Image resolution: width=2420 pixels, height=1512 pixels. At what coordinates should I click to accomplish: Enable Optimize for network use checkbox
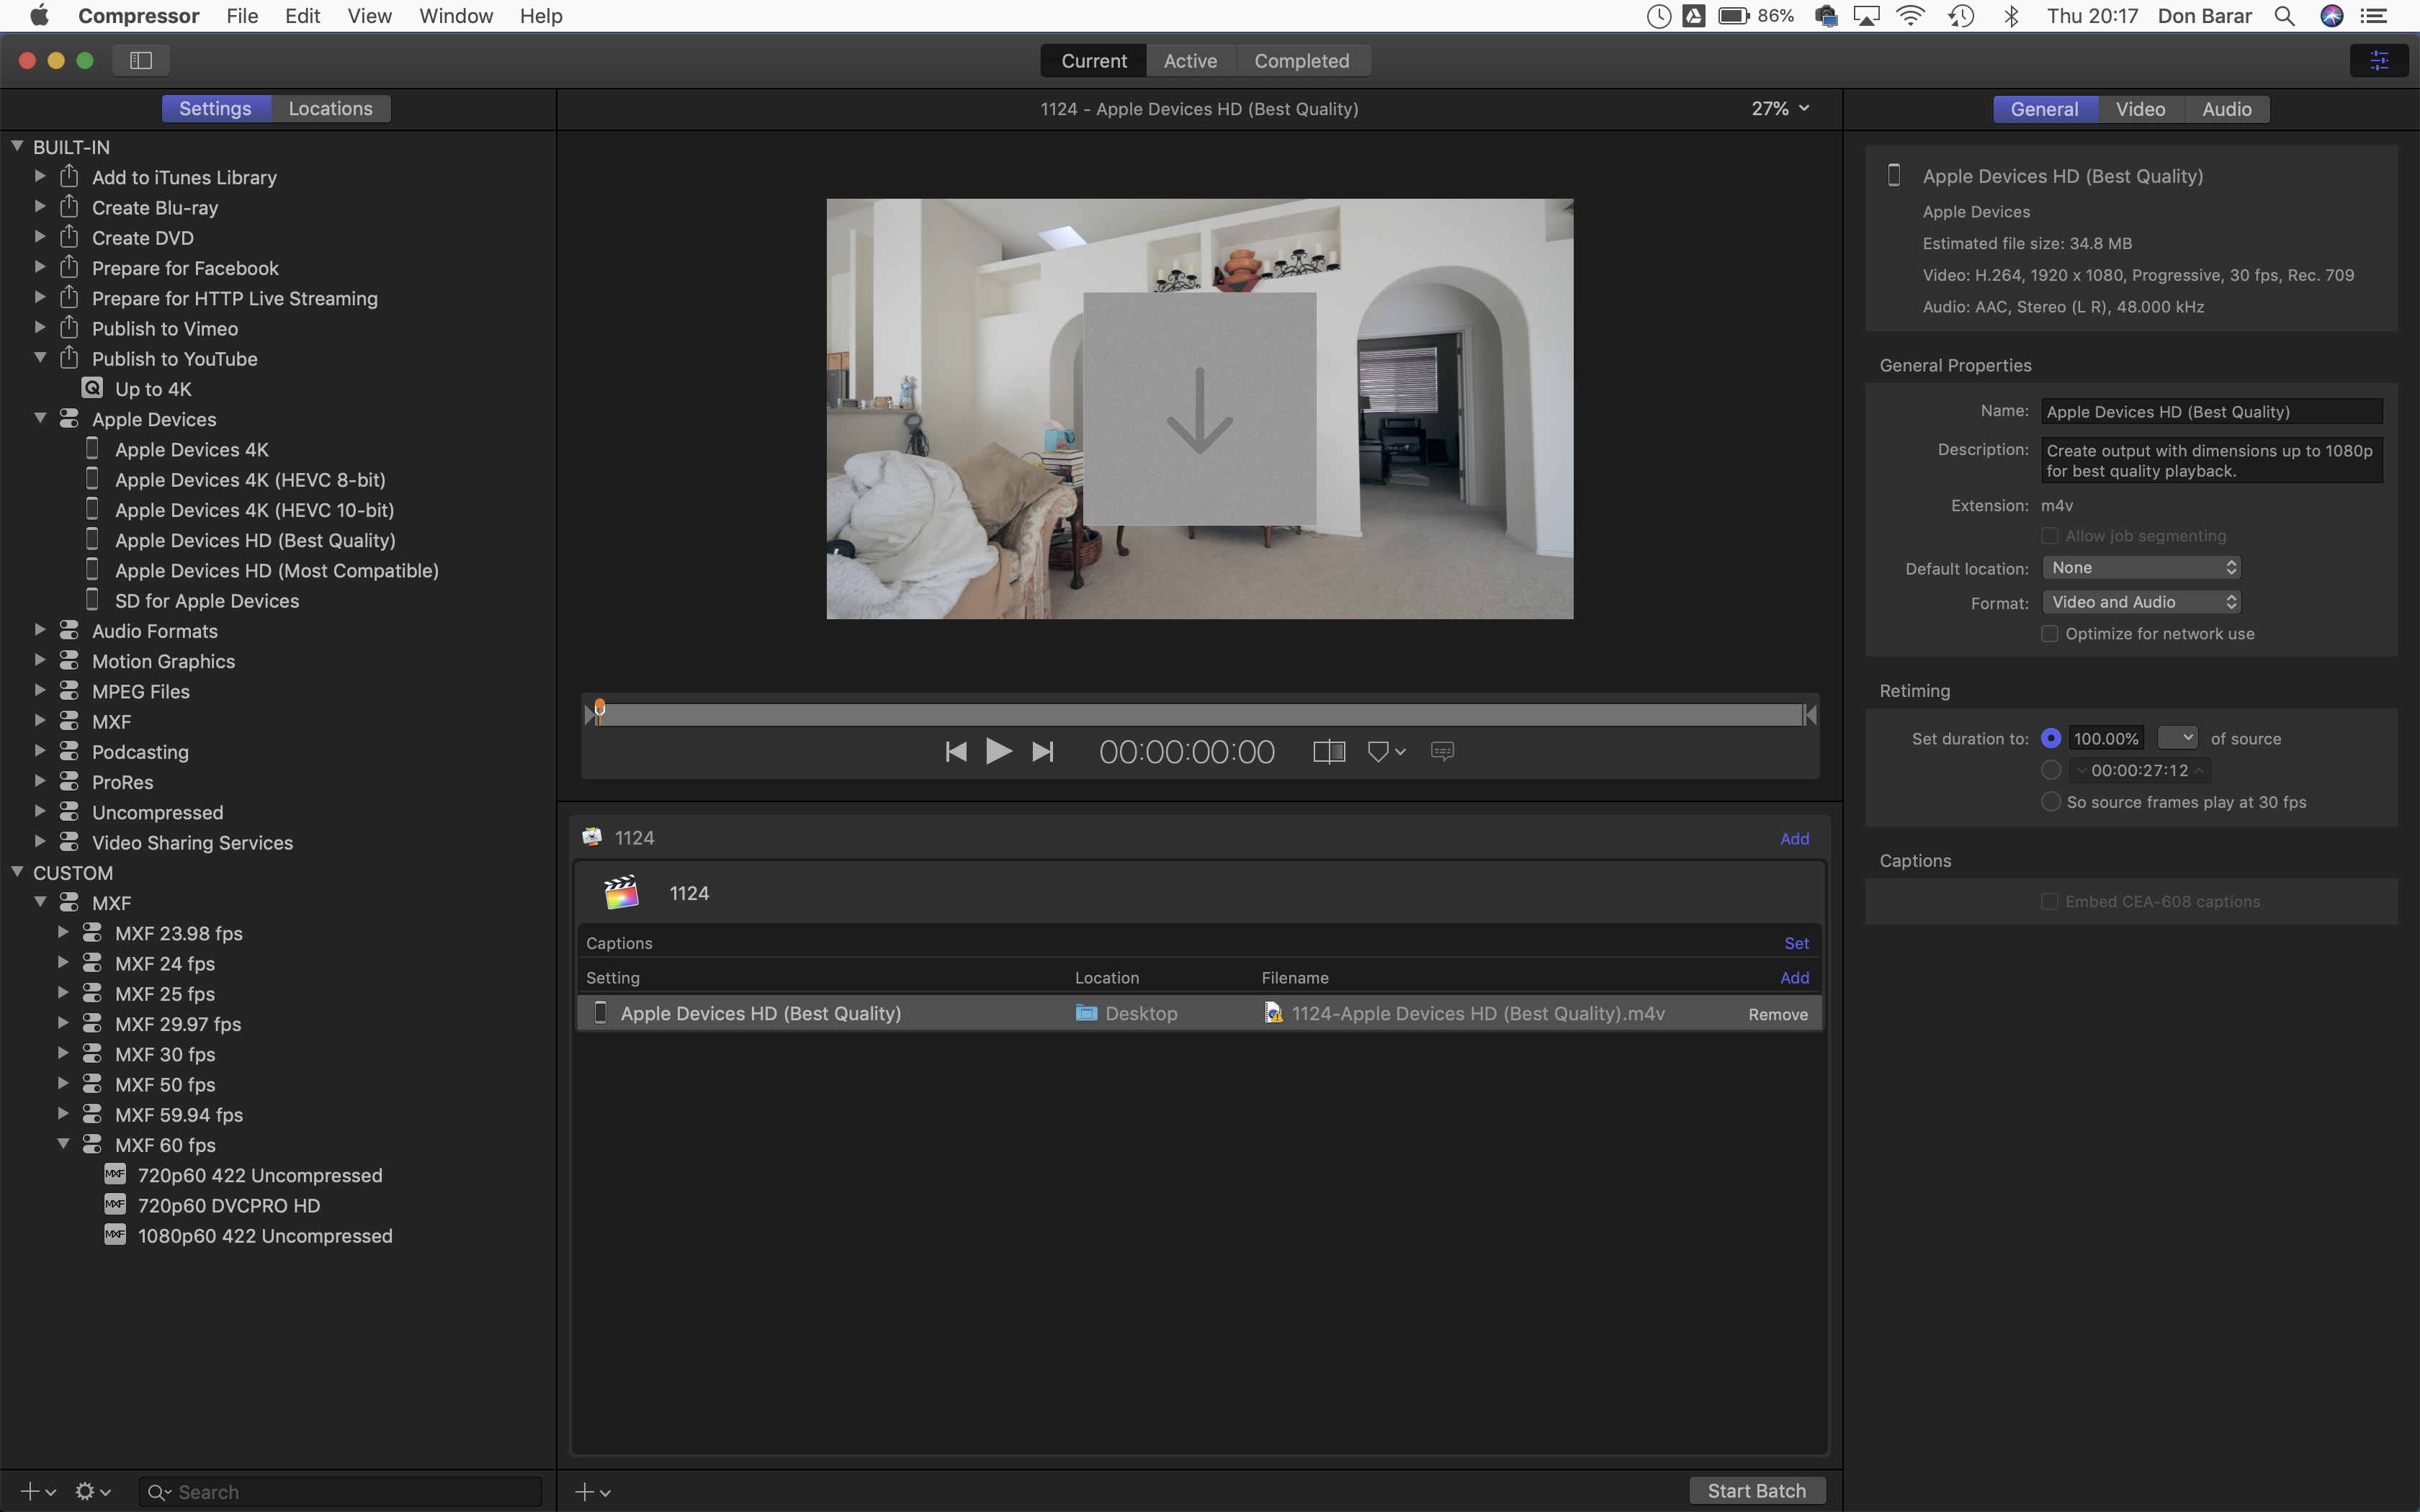tap(2049, 633)
